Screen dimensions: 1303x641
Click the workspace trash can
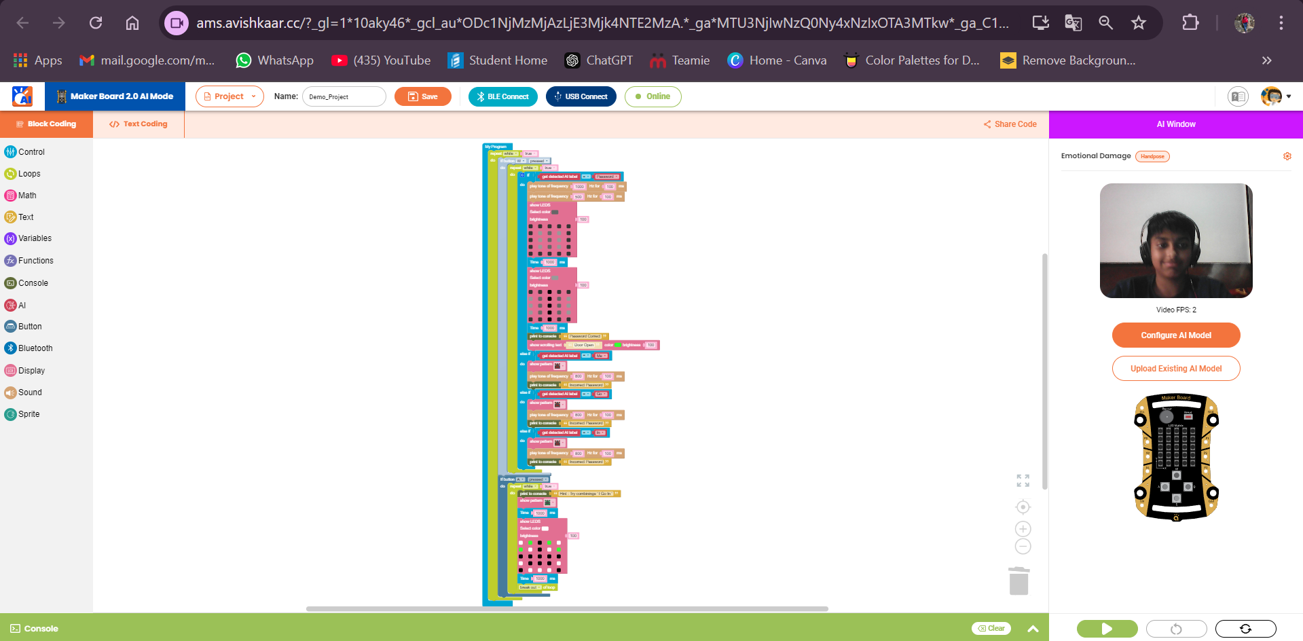tap(1017, 581)
